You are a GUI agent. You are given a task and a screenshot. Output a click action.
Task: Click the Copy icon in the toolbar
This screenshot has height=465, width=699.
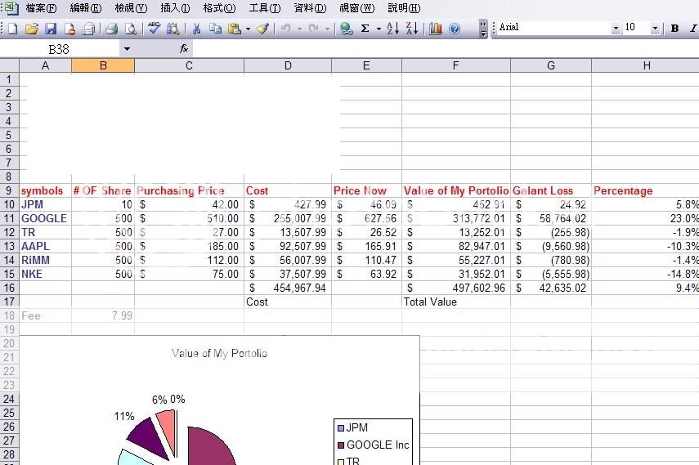(215, 29)
